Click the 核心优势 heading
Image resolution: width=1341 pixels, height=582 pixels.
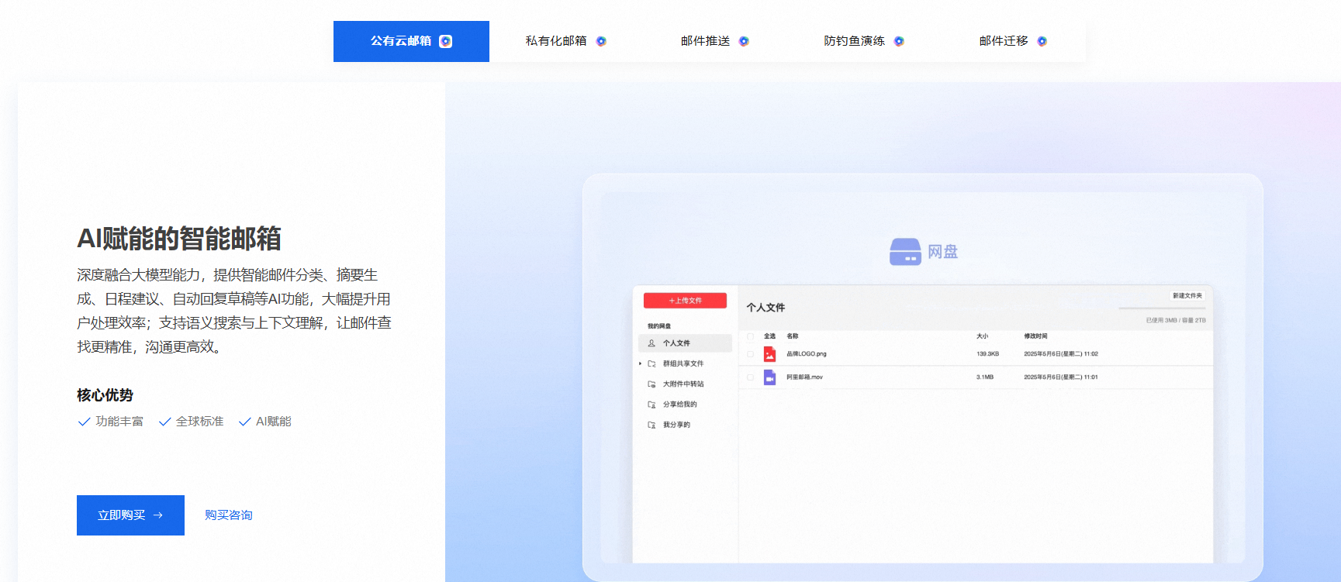click(105, 395)
